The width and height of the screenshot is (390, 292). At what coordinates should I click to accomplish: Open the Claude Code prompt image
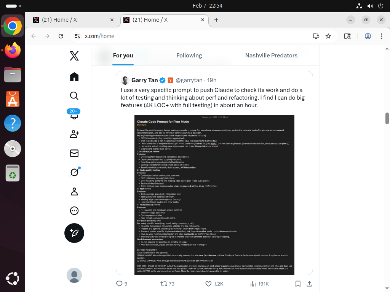(214, 195)
